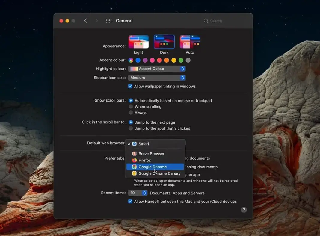This screenshot has width=320, height=236.
Task: Select the Dark appearance thumbnail
Action: pos(164,41)
